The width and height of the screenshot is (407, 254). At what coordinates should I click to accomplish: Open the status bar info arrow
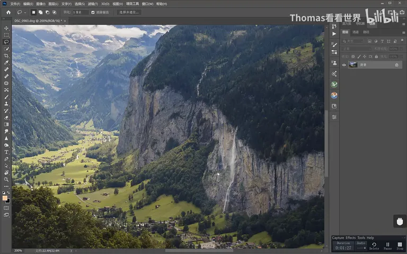(71, 251)
